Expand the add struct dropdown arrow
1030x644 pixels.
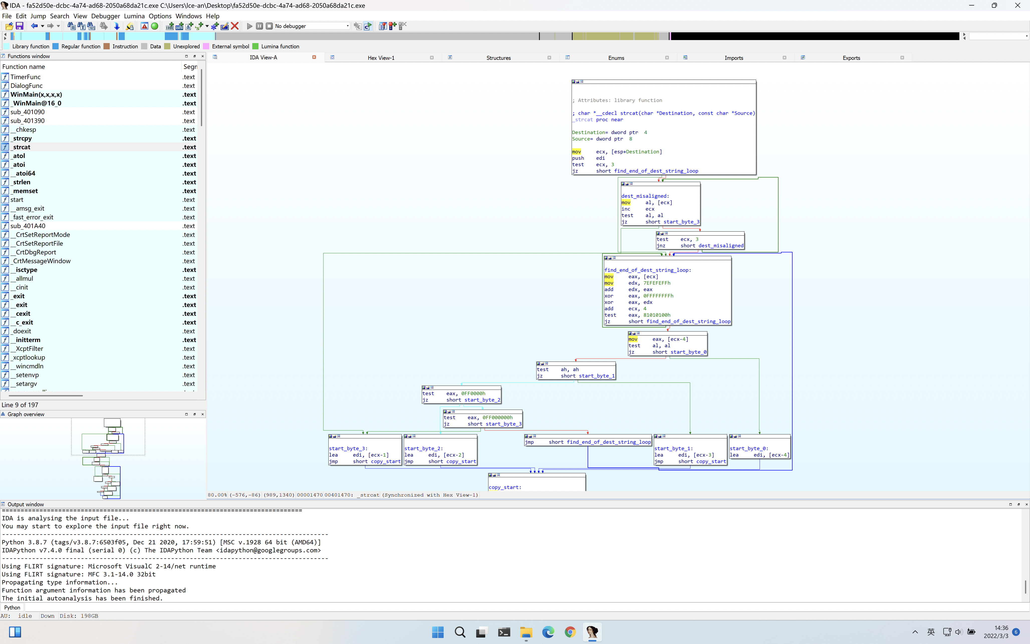click(x=207, y=26)
